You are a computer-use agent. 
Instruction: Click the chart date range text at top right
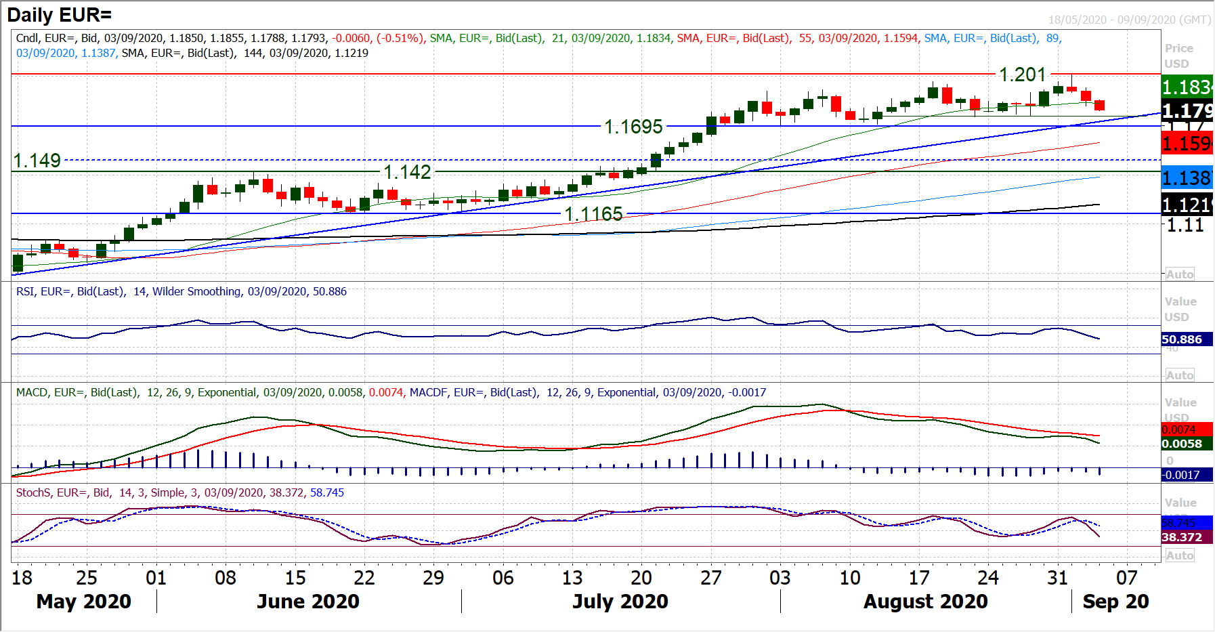pos(1129,20)
